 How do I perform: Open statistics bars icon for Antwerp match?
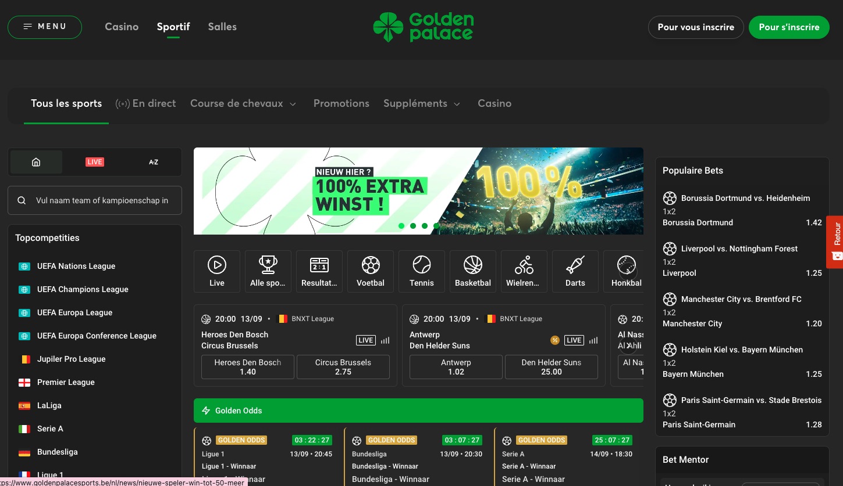point(593,340)
